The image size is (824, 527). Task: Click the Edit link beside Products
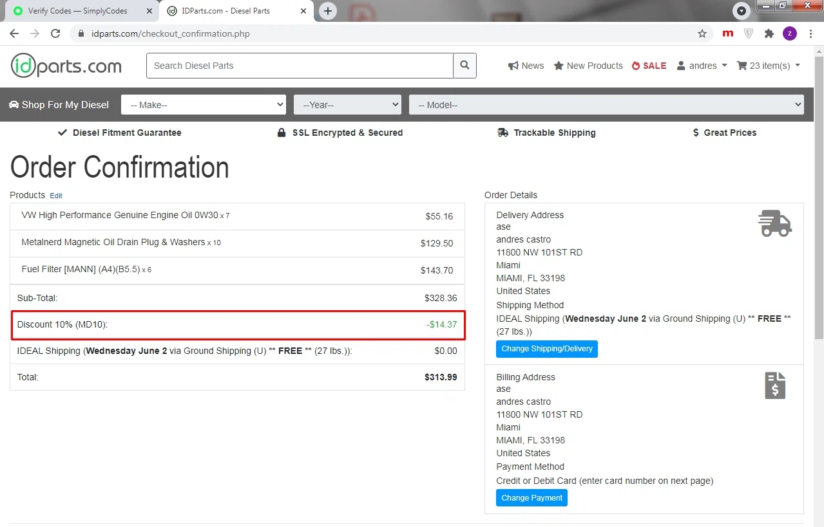tap(56, 196)
